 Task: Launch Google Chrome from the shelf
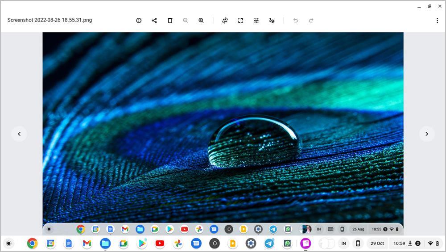pos(32,244)
